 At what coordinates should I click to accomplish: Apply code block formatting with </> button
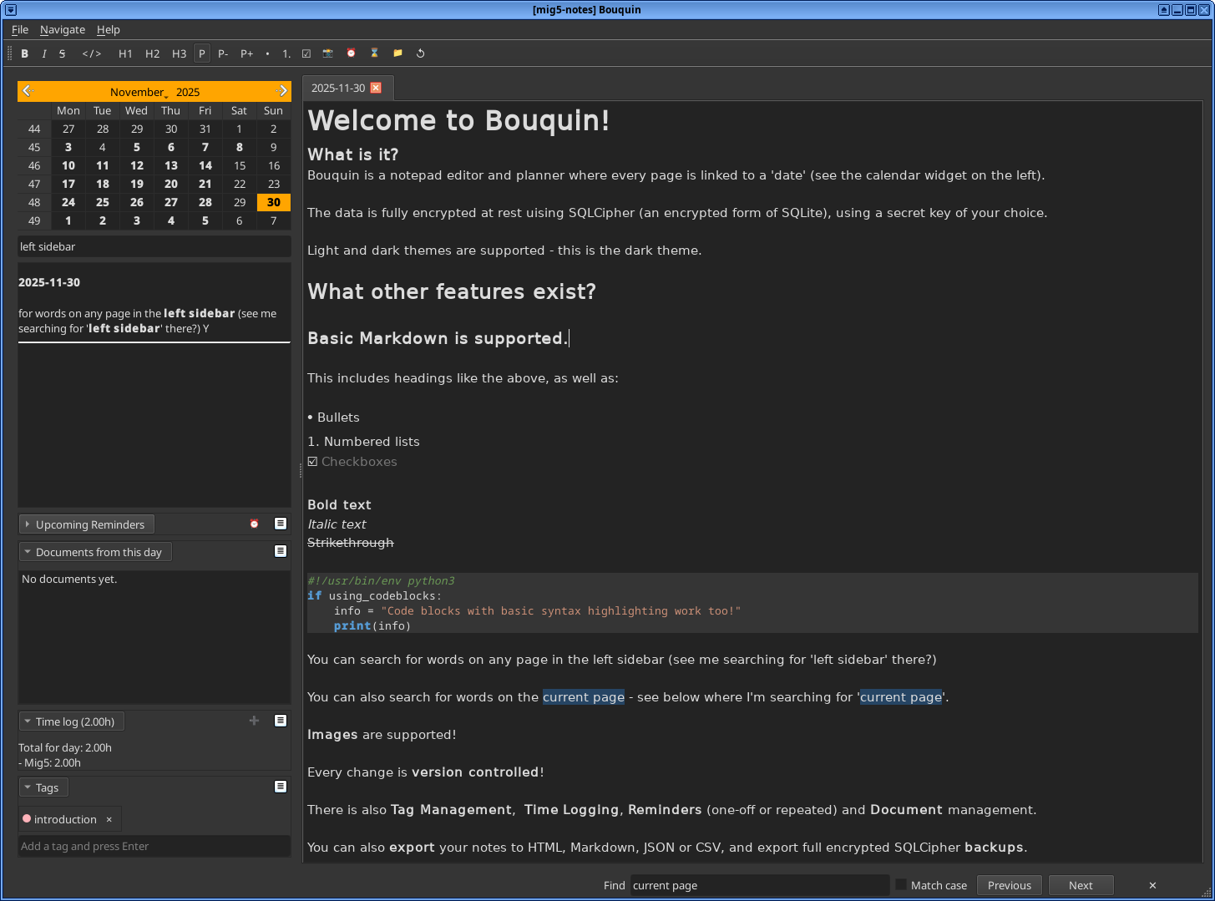pyautogui.click(x=92, y=53)
